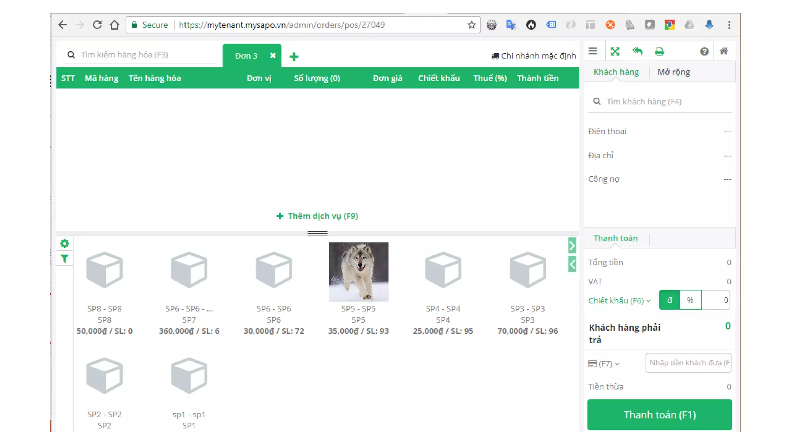The height and width of the screenshot is (445, 791).
Task: Click the green reply-all arrow icon
Action: click(x=637, y=51)
